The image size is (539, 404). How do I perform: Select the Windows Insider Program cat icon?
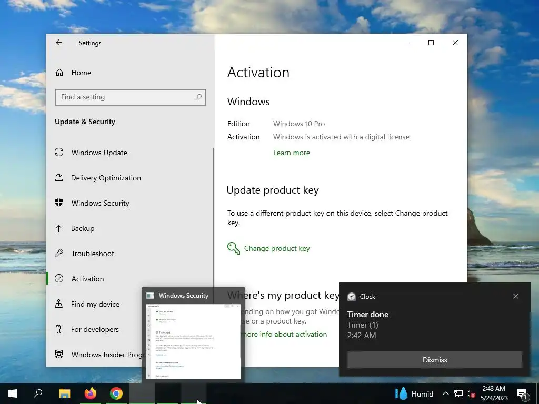coord(59,354)
